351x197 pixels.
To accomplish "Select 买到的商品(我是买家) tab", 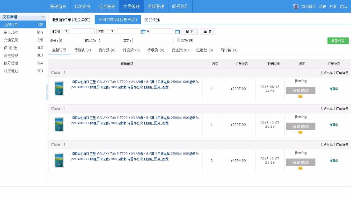I will [118, 20].
